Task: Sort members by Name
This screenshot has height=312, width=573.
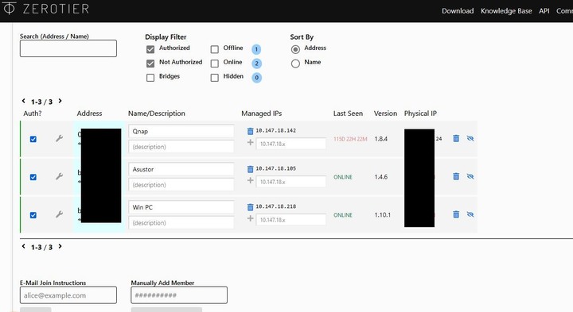Action: (x=295, y=64)
